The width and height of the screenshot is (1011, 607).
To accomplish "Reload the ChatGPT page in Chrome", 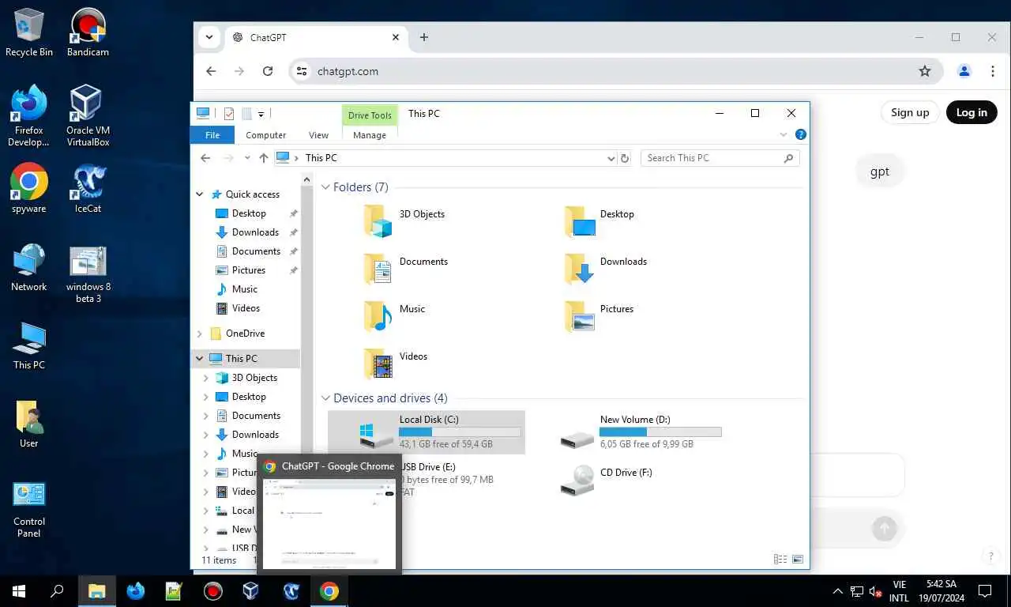I will 268,71.
